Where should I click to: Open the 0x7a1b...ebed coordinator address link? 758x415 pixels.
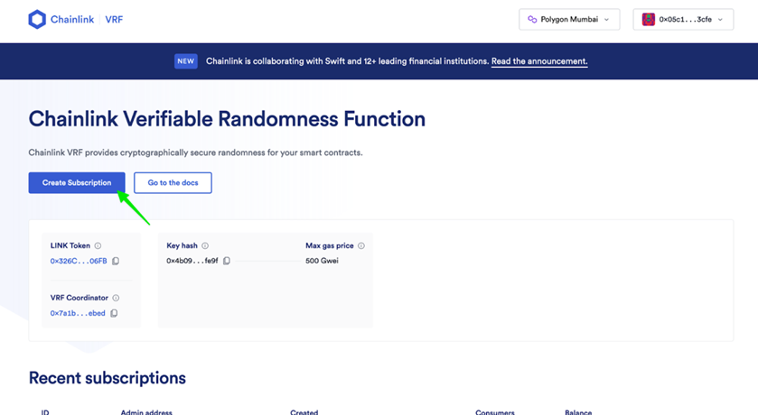[78, 313]
